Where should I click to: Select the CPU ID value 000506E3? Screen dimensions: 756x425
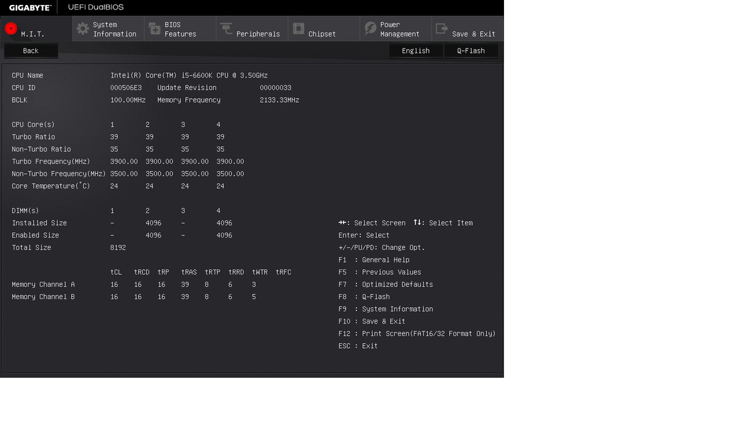[126, 88]
